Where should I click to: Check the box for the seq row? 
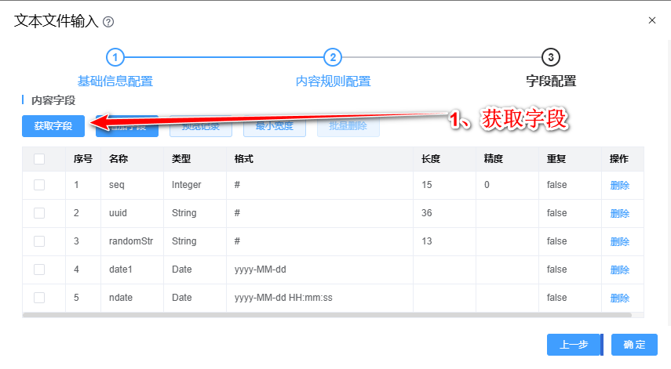39,185
